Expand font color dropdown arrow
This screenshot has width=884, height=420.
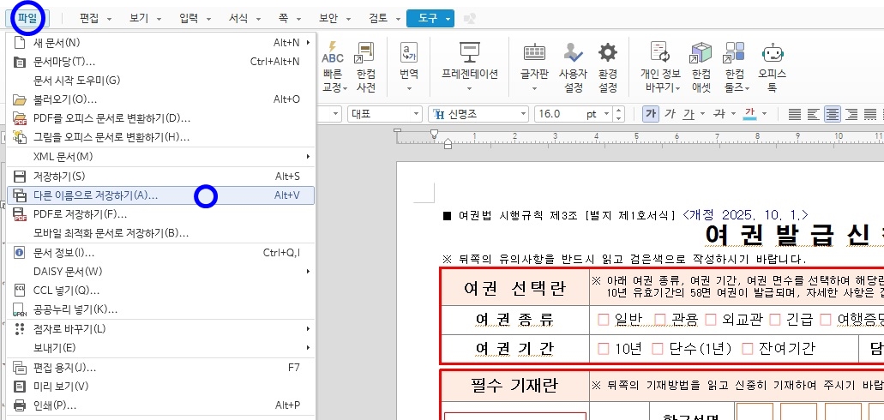click(765, 115)
